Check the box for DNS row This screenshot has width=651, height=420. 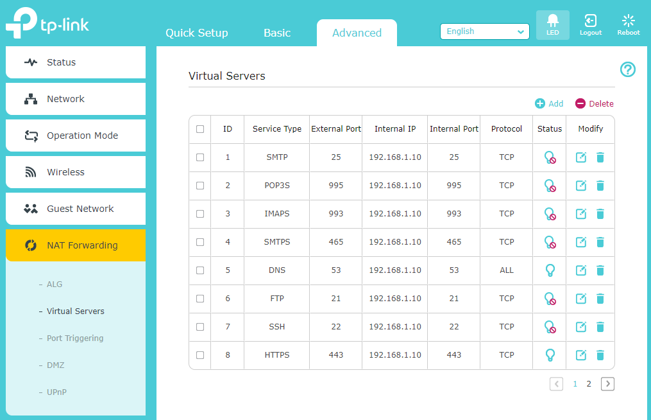(x=200, y=270)
